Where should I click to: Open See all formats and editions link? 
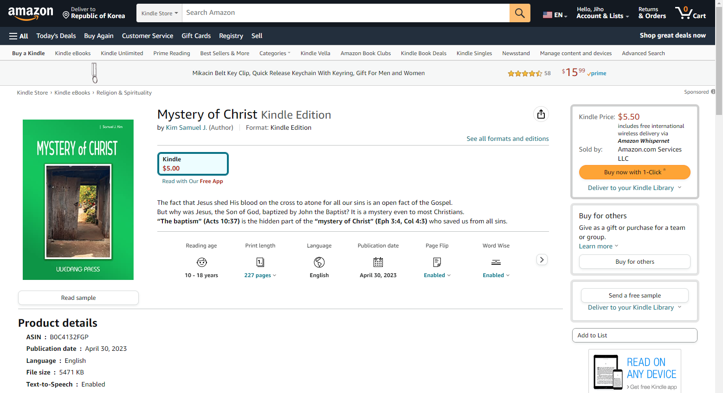click(x=508, y=139)
